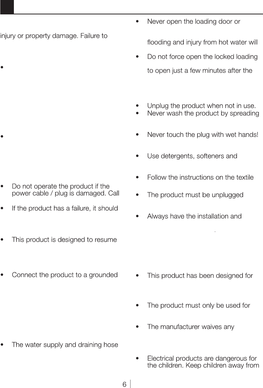Click the line "Unplug the product when not in use."
The image size is (263, 388).
tap(201, 106)
